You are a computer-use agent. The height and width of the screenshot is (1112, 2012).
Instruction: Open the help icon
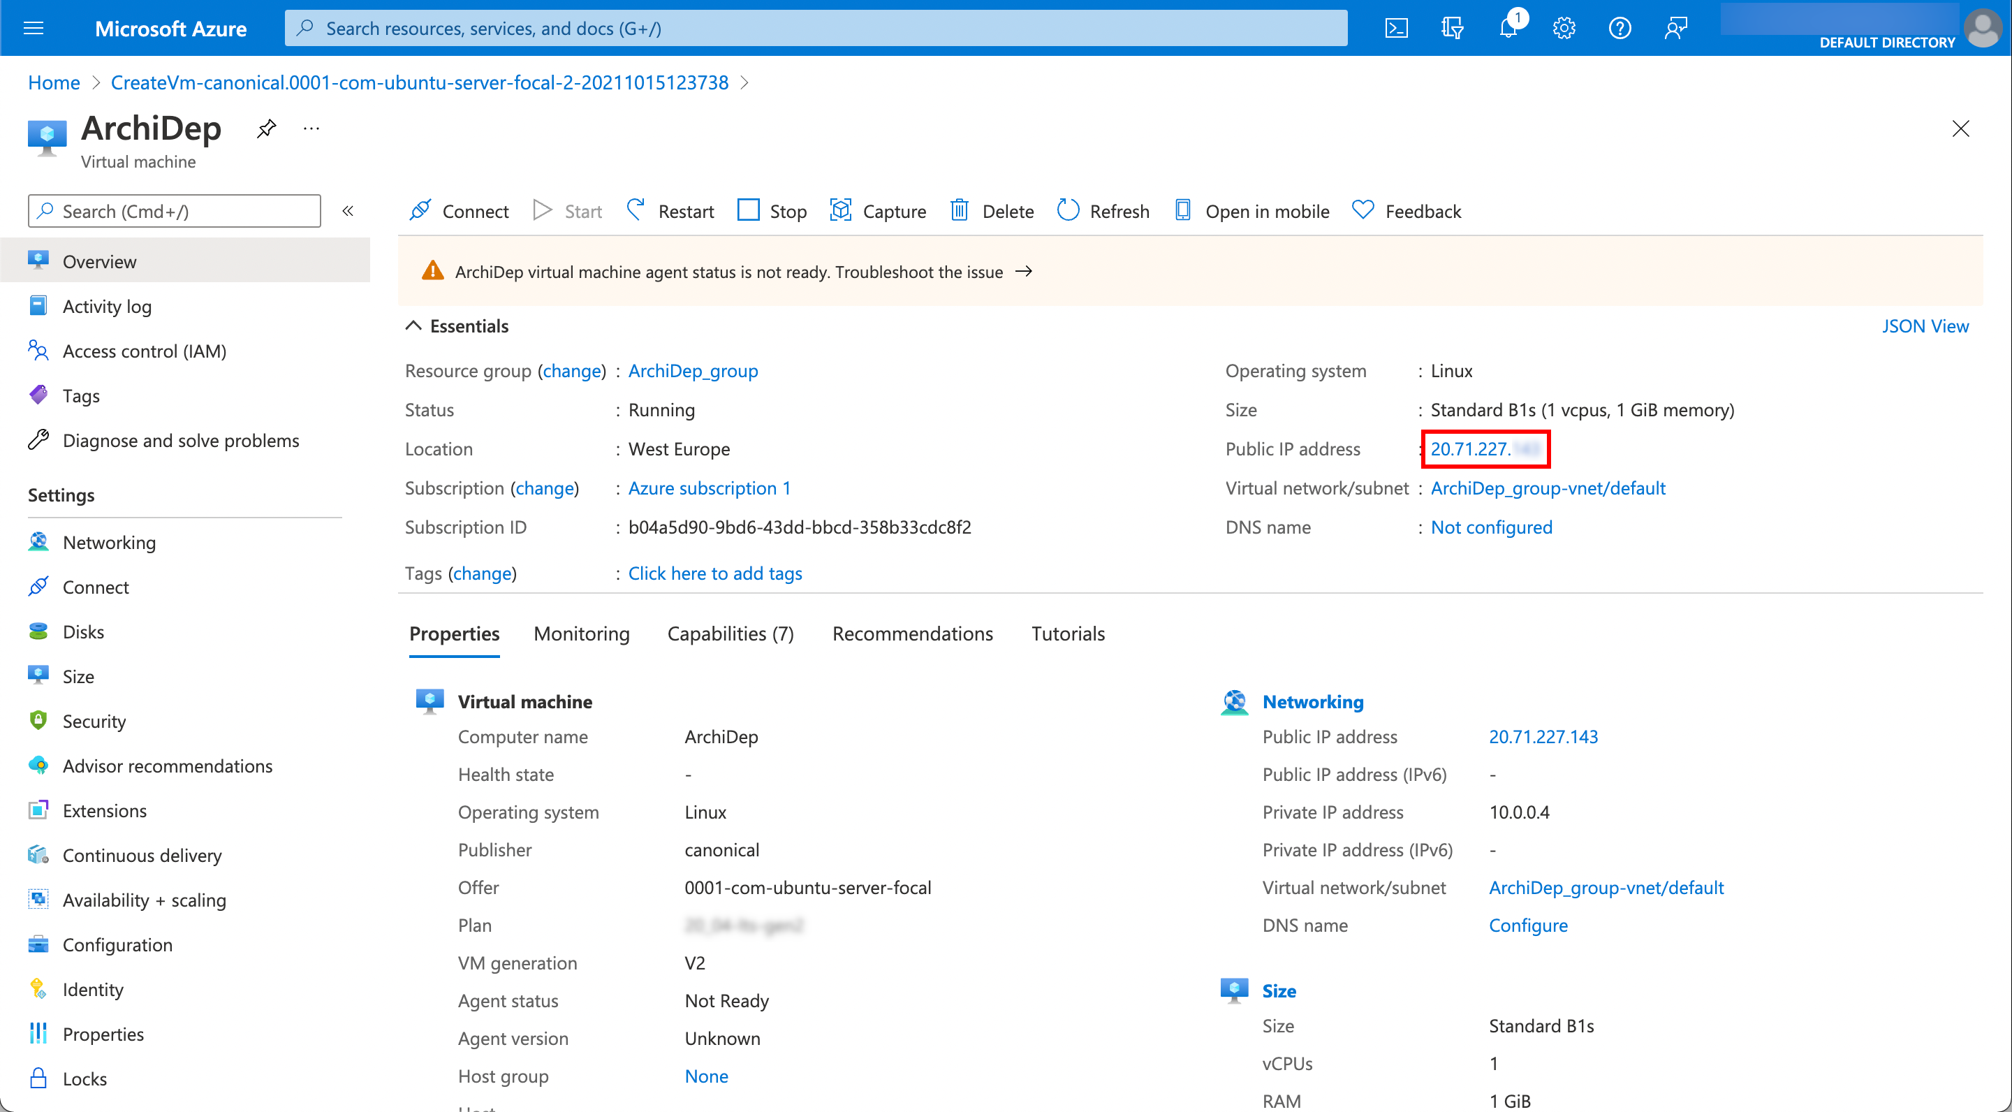(1619, 27)
